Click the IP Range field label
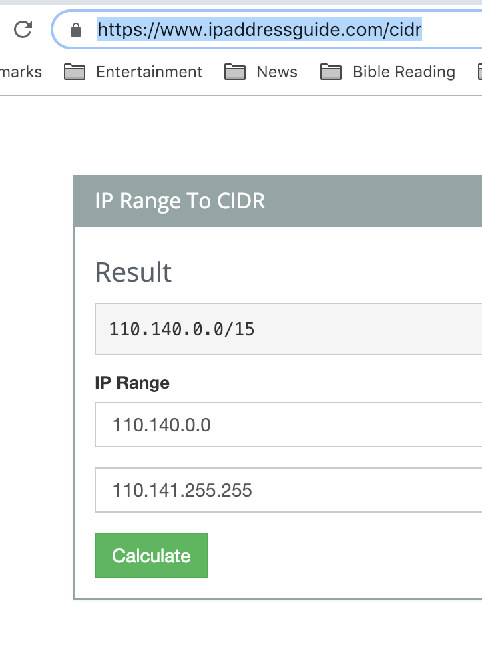482x653 pixels. tap(132, 383)
